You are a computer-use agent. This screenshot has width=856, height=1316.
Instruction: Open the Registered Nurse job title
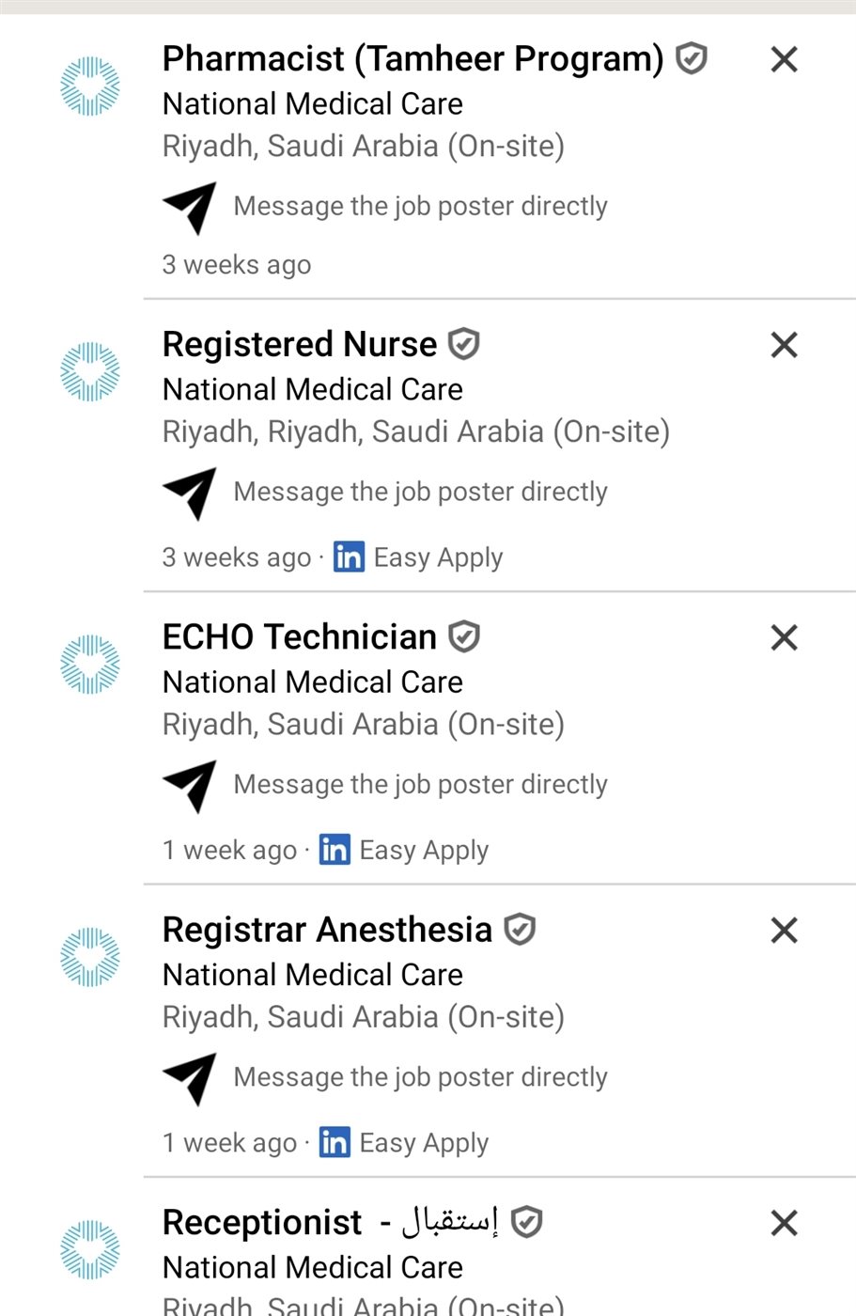[x=300, y=345]
